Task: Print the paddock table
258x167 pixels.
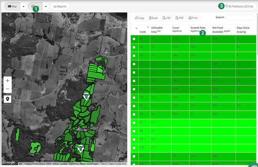Action: 193,18
